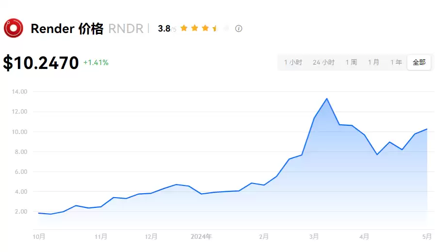Viewport: 435px width, 252px height.
Task: Click the $10.2470 price value
Action: (41, 63)
